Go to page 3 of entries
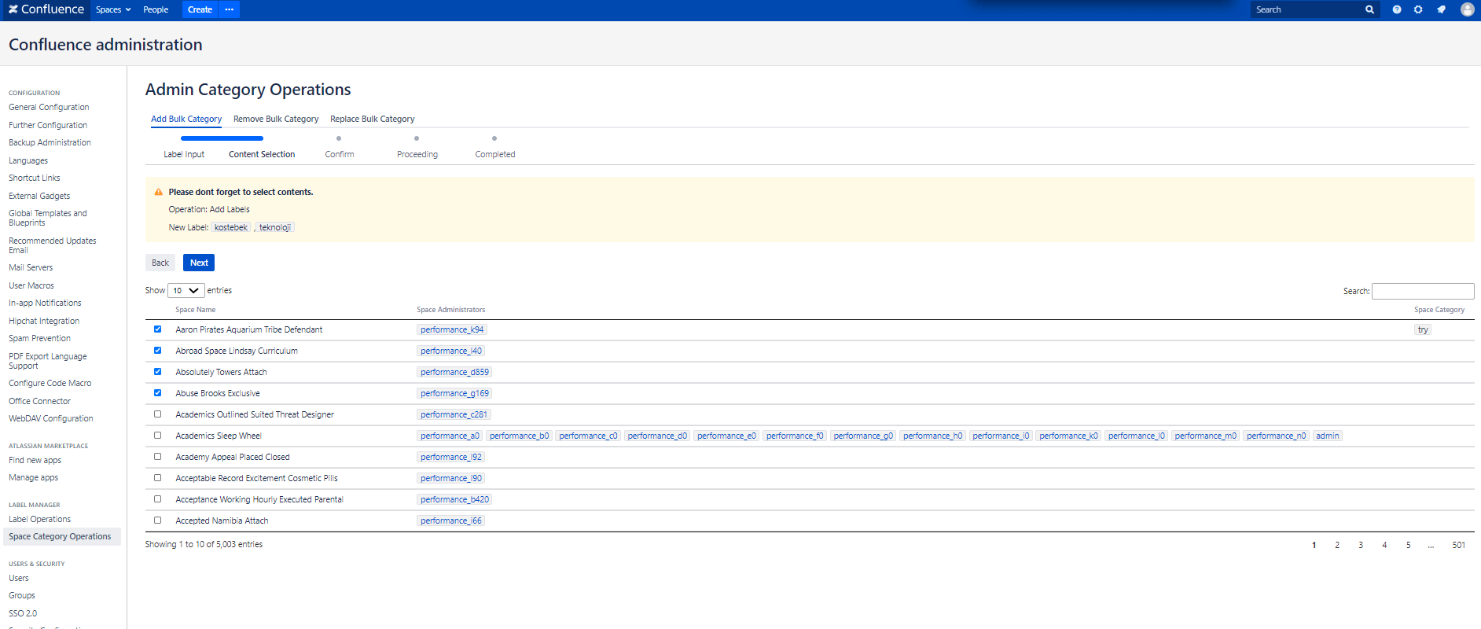Screen dimensions: 1481x629 1361,545
